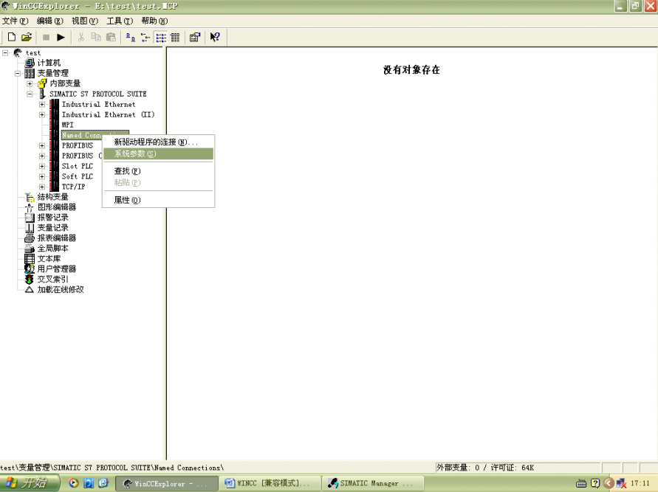This screenshot has width=658, height=492.
Task: Click the context Help arrow icon
Action: [215, 38]
